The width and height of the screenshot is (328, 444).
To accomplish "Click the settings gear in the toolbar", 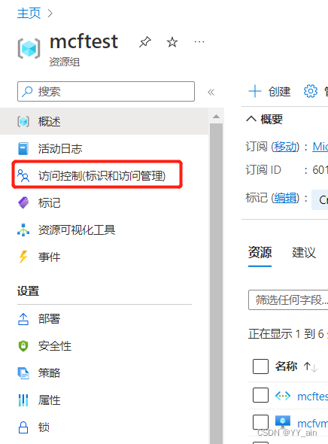I will coord(311,91).
